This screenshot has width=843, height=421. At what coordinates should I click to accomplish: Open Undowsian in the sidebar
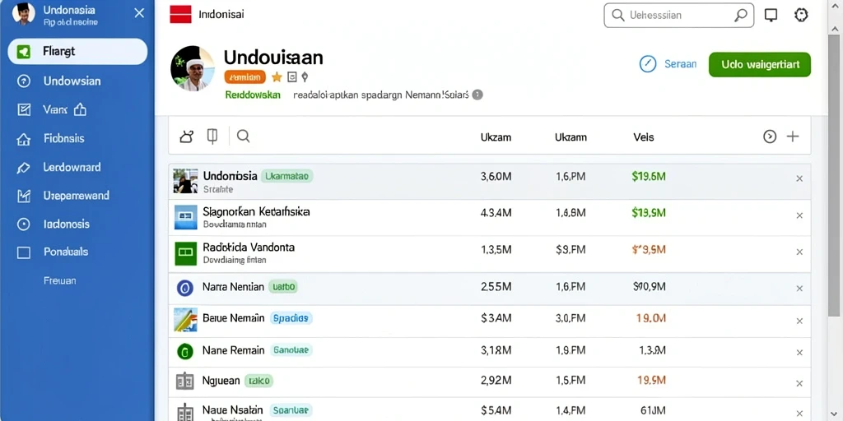[72, 81]
